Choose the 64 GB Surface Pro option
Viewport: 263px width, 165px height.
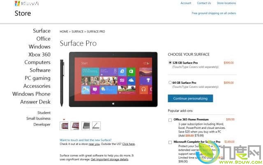tap(170, 82)
